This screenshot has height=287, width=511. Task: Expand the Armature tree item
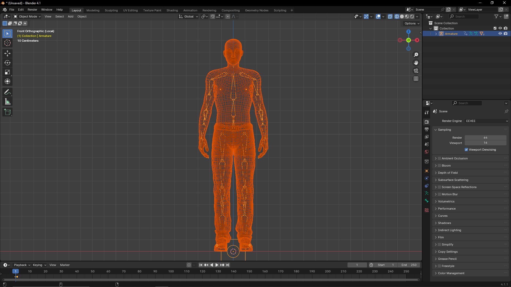point(436,34)
